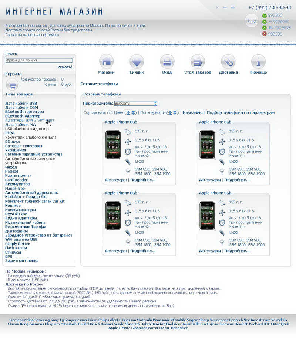
Task: Click top-right Apple iPhone 8Gb title
Action: [215, 122]
